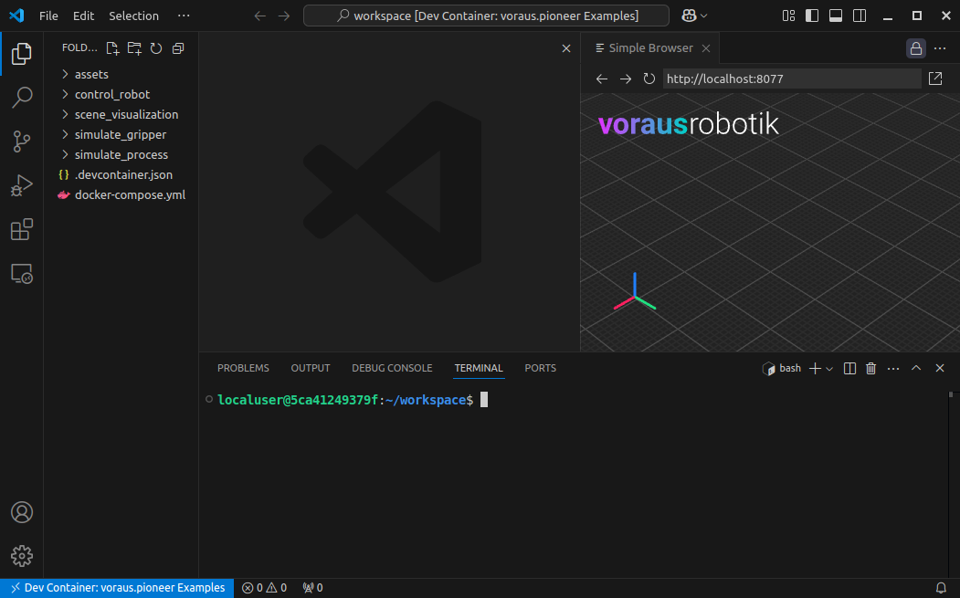Switch to the Debug Console tab

(x=392, y=368)
